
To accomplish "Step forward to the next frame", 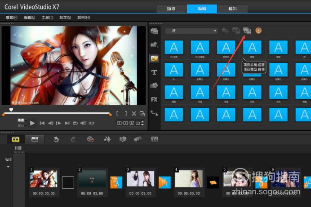I will click(58, 123).
